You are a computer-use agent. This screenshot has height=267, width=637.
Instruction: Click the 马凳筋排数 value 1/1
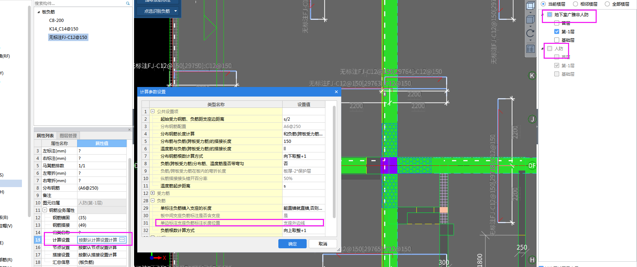102,166
